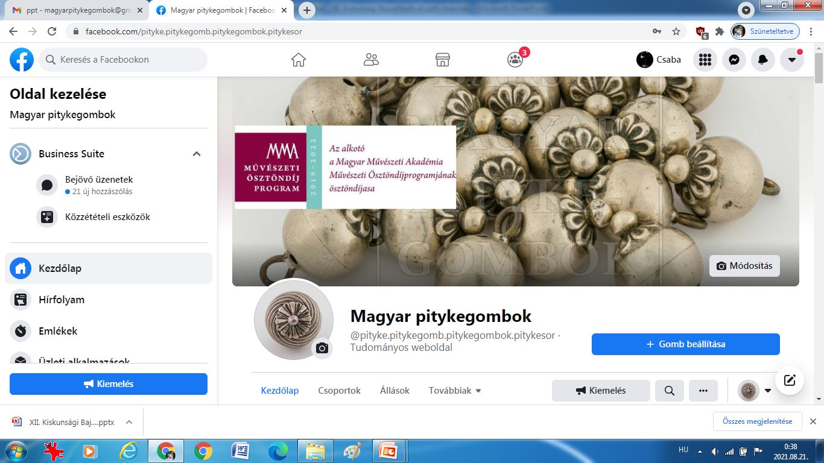Open the Marketplace icon in top navigation

point(443,60)
